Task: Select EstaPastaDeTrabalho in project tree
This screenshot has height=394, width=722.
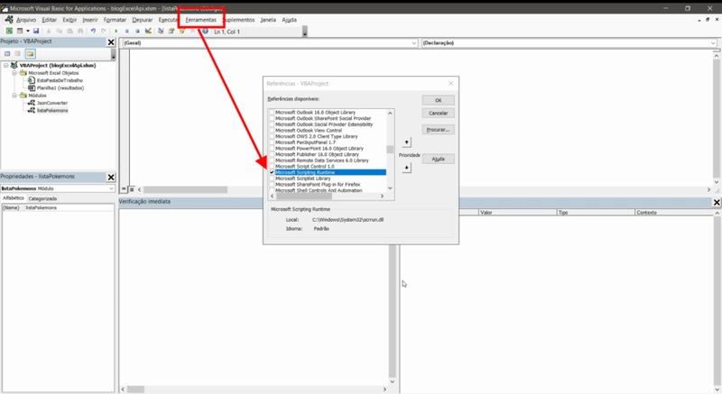Action: (x=60, y=80)
